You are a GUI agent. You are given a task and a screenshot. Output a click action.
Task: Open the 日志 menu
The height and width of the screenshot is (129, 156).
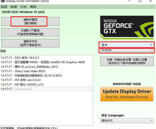tap(23, 7)
